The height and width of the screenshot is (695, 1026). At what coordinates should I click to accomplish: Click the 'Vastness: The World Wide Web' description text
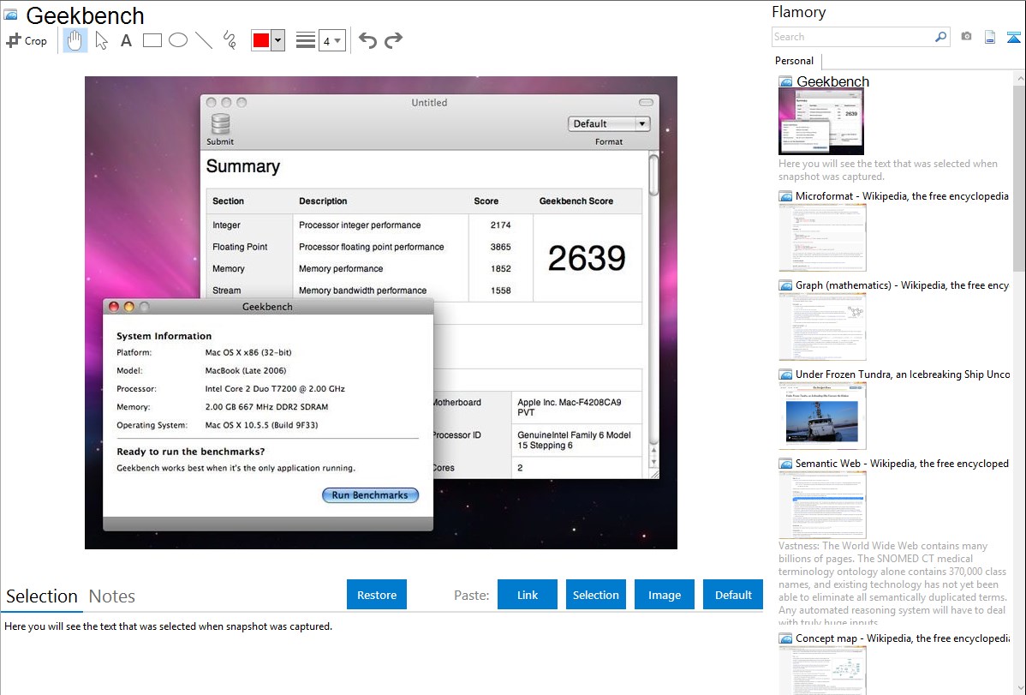click(x=892, y=584)
